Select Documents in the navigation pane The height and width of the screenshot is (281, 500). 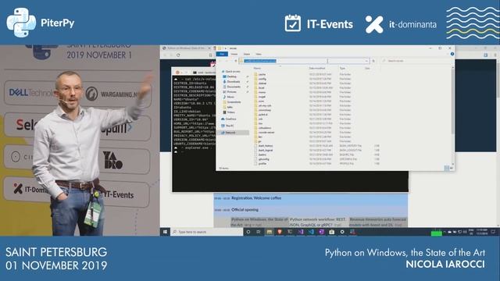point(234,87)
